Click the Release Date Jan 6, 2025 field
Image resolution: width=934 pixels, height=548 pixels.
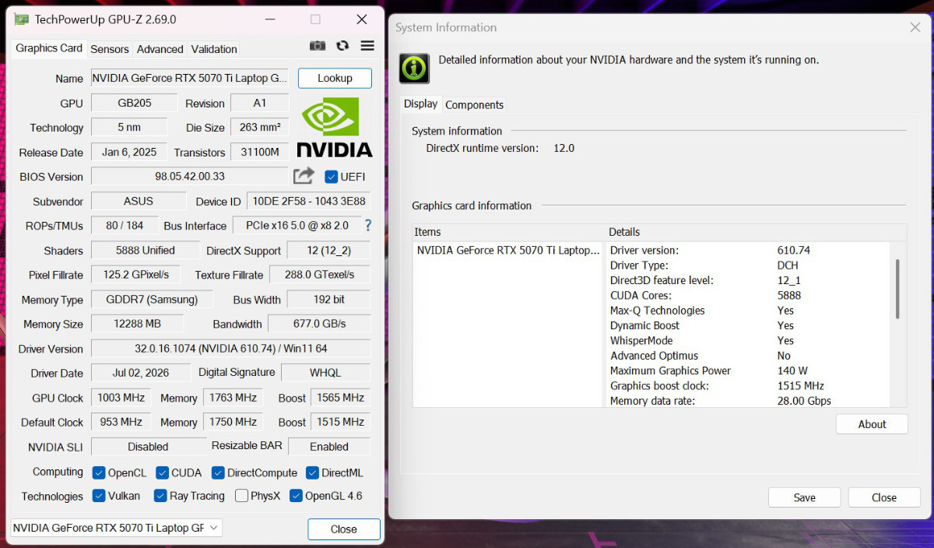(129, 152)
